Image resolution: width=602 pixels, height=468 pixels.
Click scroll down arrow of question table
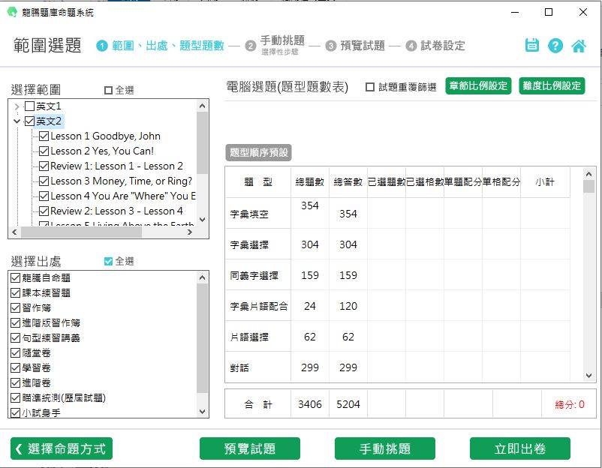(x=589, y=376)
